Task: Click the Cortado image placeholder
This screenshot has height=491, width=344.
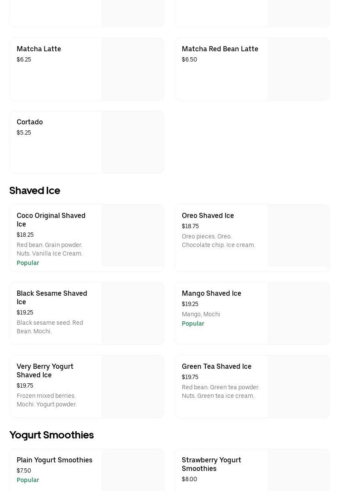Action: pos(133,142)
